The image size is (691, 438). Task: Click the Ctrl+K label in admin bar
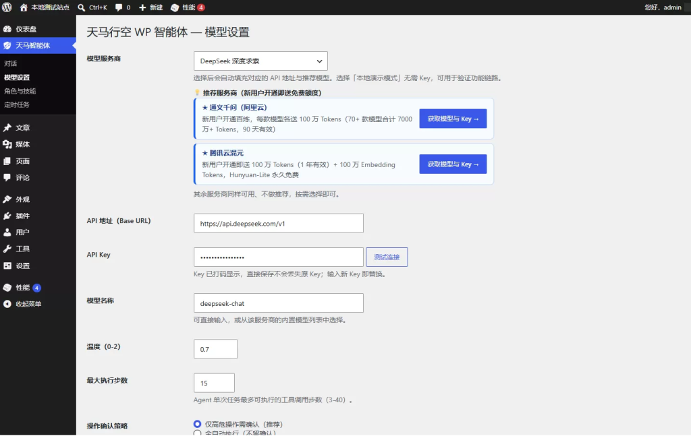pos(99,7)
